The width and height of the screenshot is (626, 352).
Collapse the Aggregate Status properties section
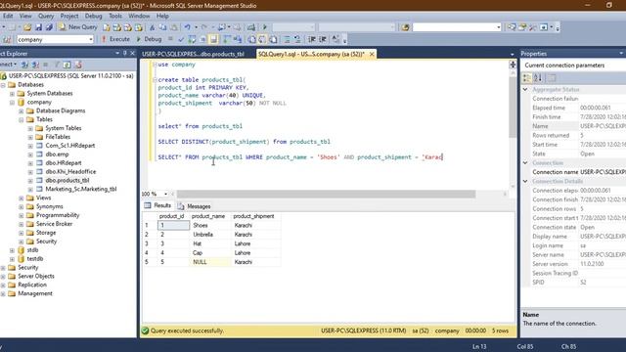(525, 89)
